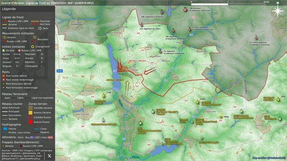
Task: Click the 11e régiment de chars marker
Action: click(x=141, y=25)
